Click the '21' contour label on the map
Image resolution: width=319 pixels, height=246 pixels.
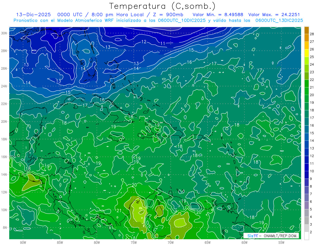(119, 211)
